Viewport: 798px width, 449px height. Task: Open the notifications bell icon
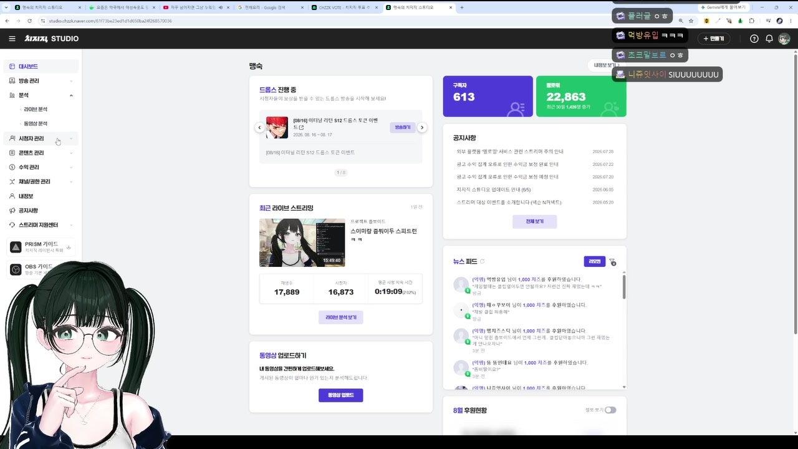click(769, 39)
